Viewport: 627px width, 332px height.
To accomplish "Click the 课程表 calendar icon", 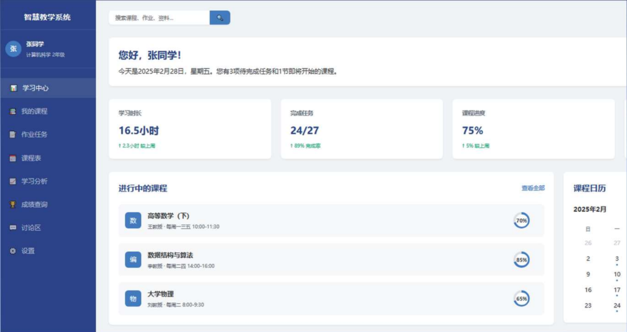I will click(13, 158).
